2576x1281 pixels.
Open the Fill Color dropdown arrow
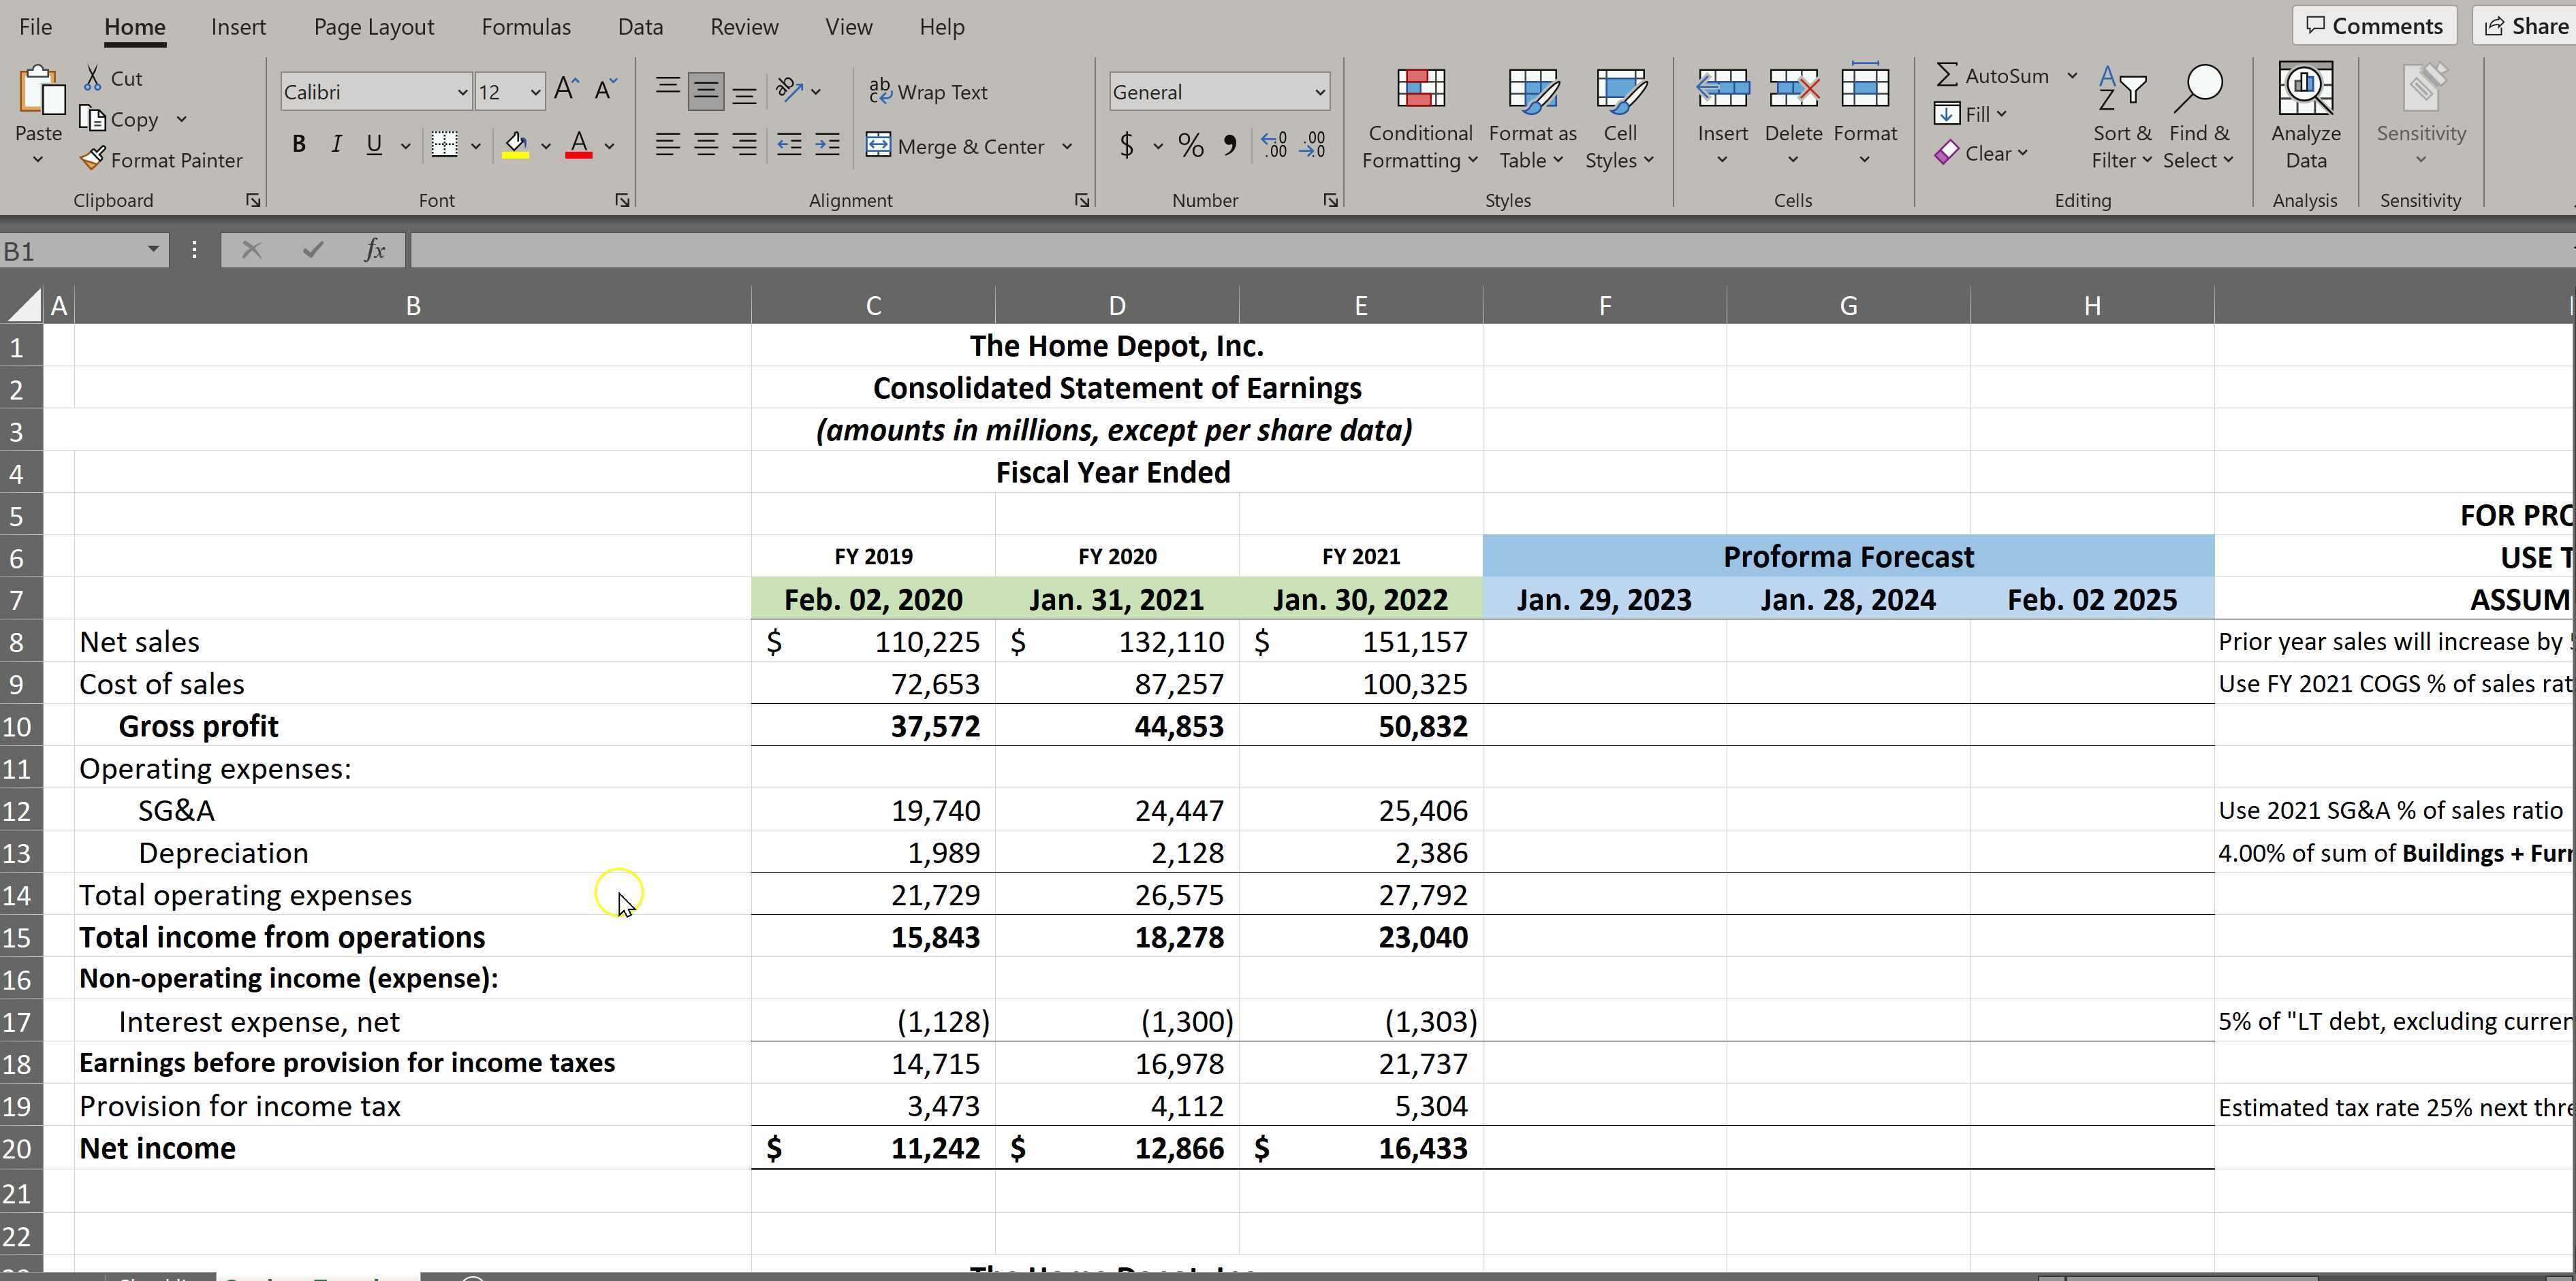coord(546,146)
